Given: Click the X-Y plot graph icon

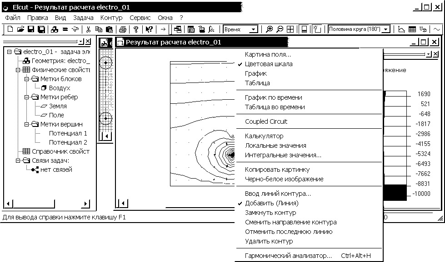Looking at the screenshot, I should (x=401, y=29).
